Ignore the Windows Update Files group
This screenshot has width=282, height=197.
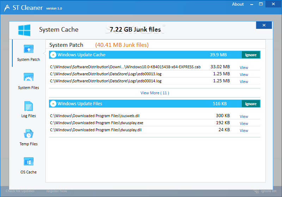[251, 104]
